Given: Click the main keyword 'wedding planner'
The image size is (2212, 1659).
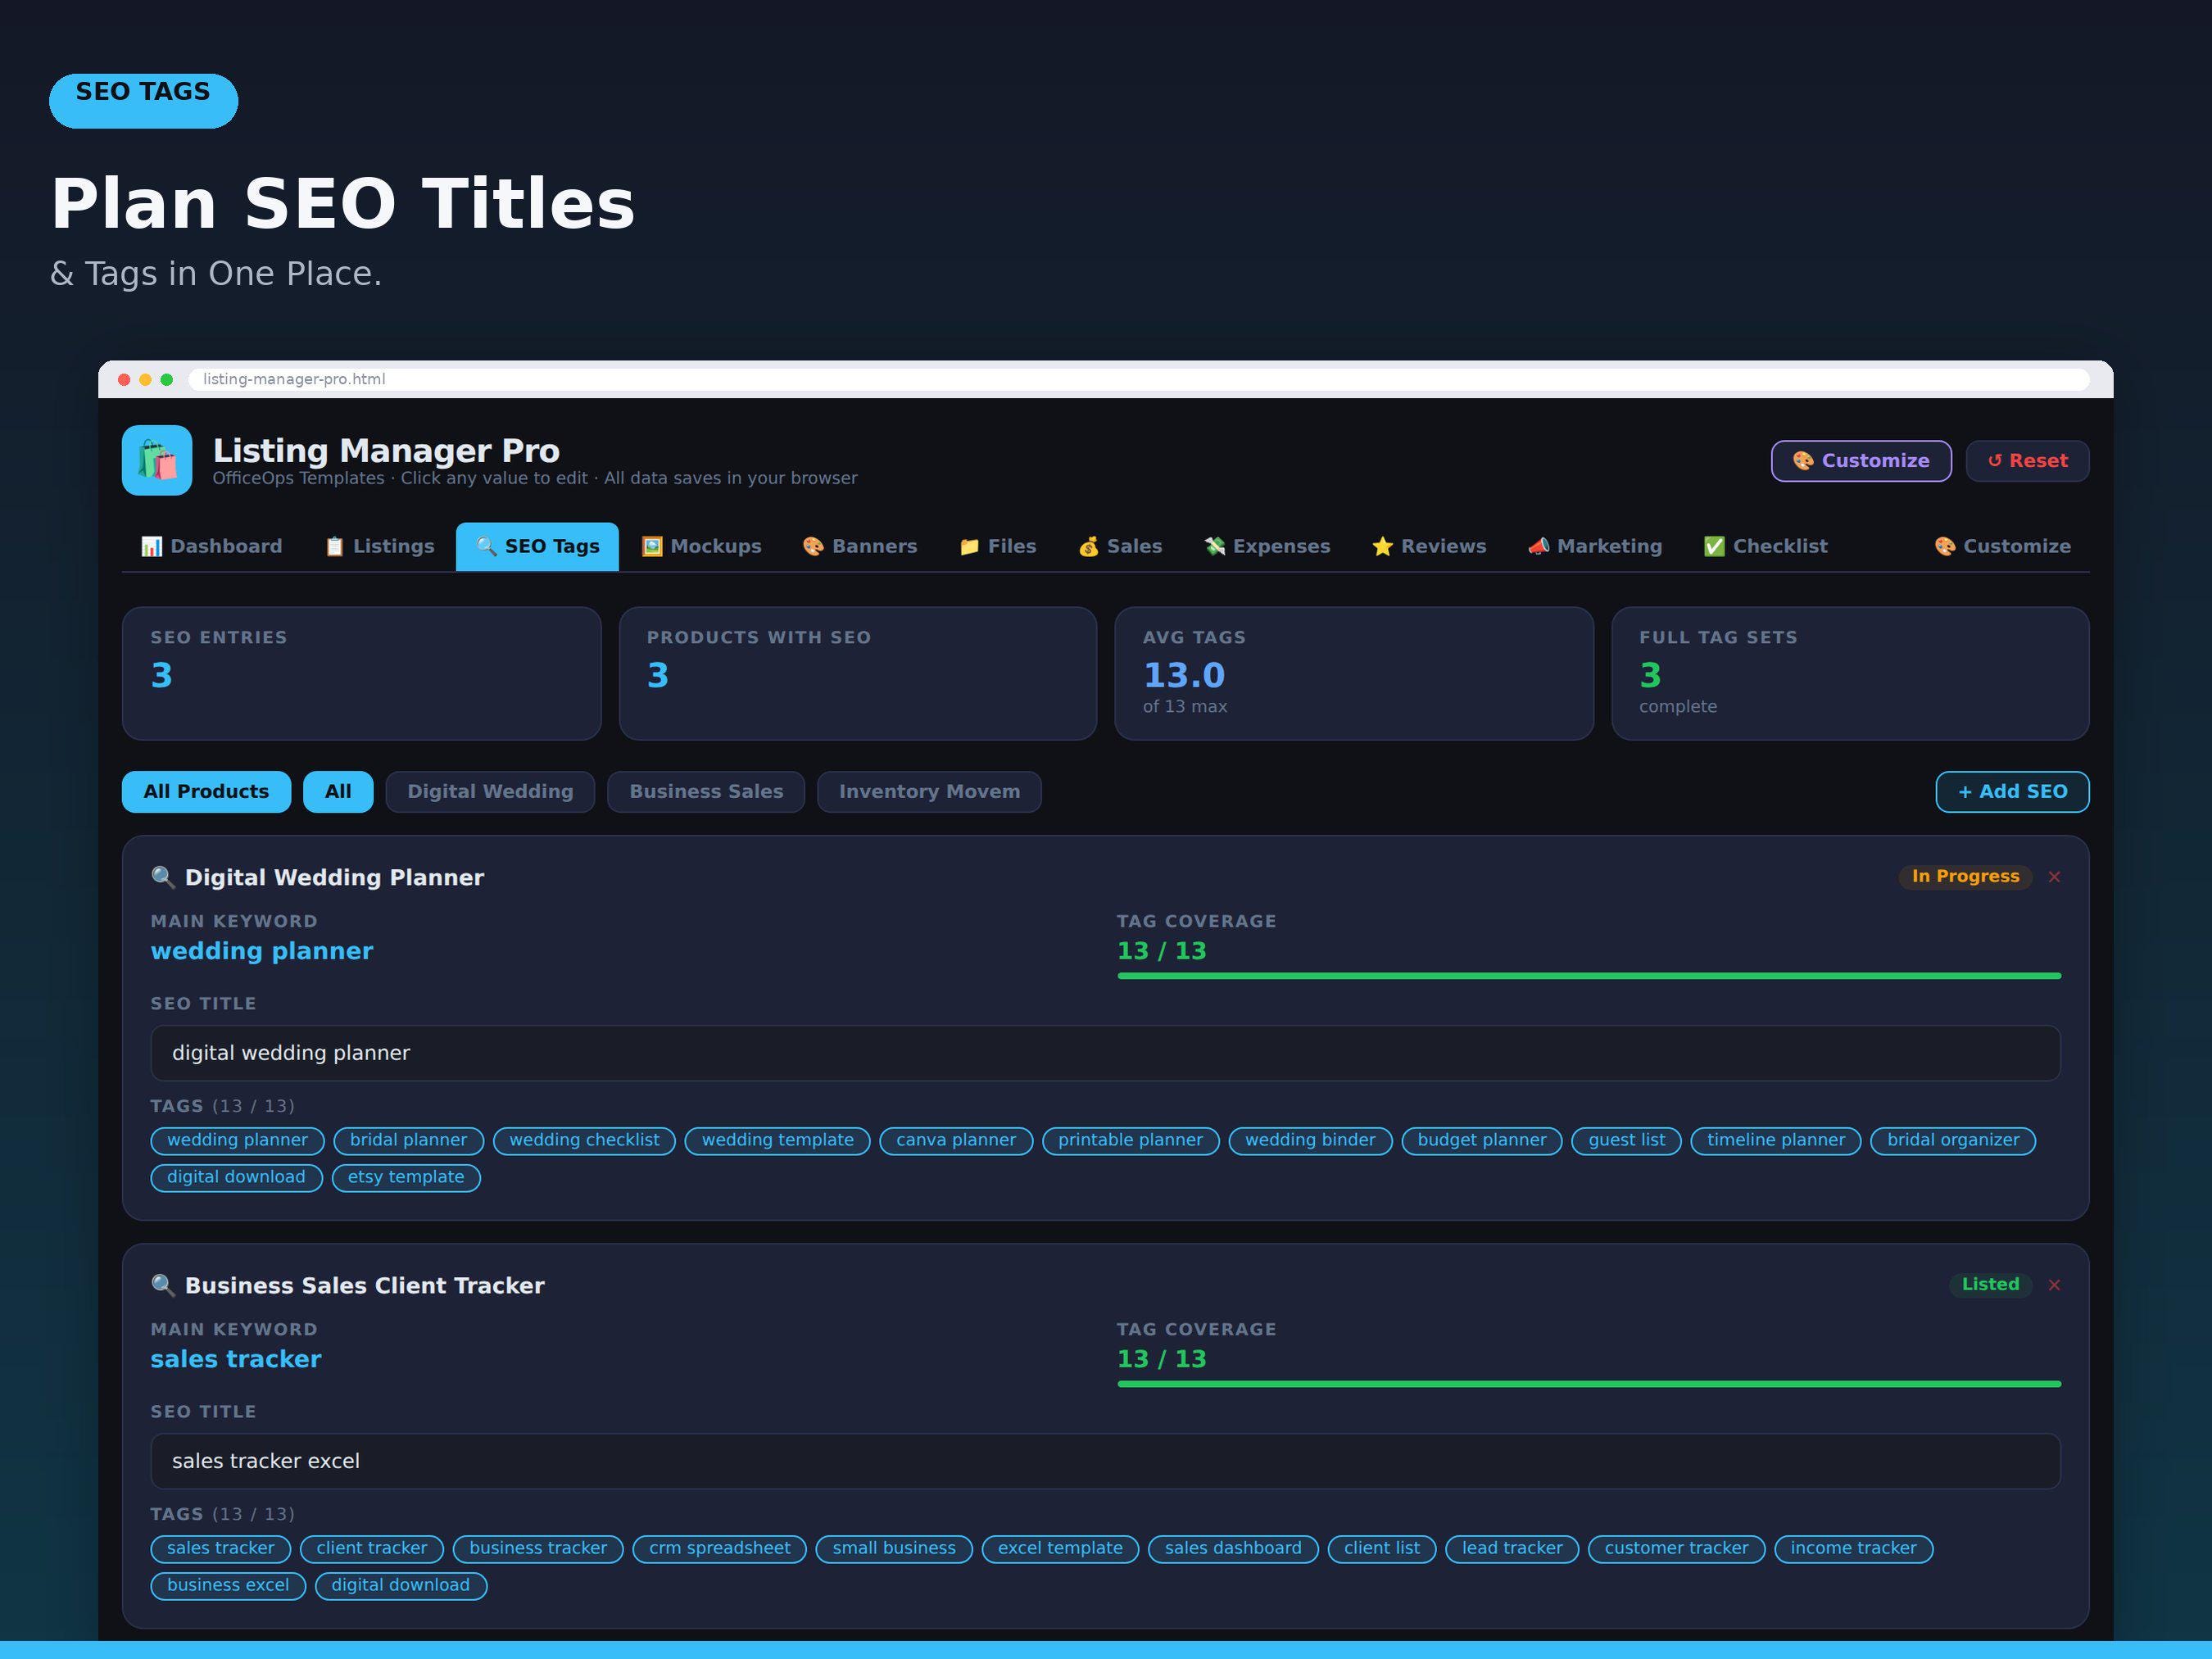Looking at the screenshot, I should pyautogui.click(x=262, y=951).
